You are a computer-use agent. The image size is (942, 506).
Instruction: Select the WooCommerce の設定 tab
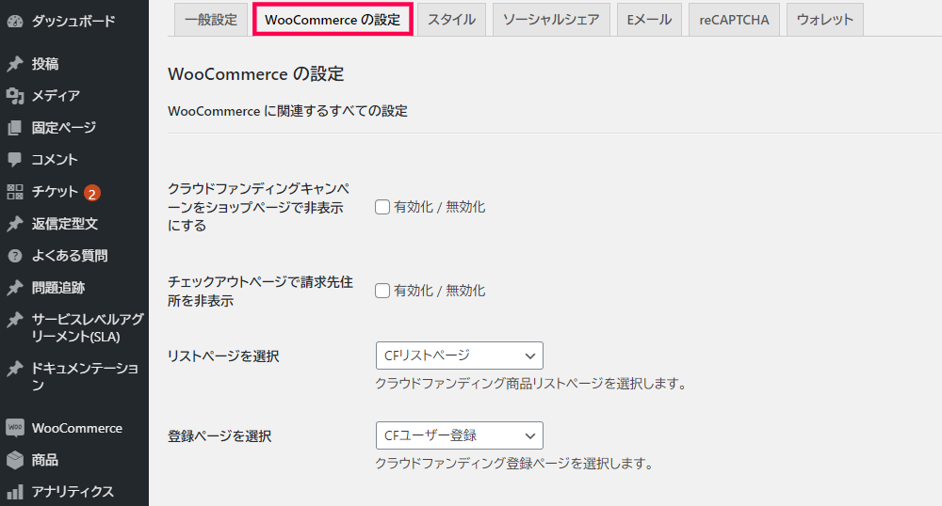tap(333, 20)
